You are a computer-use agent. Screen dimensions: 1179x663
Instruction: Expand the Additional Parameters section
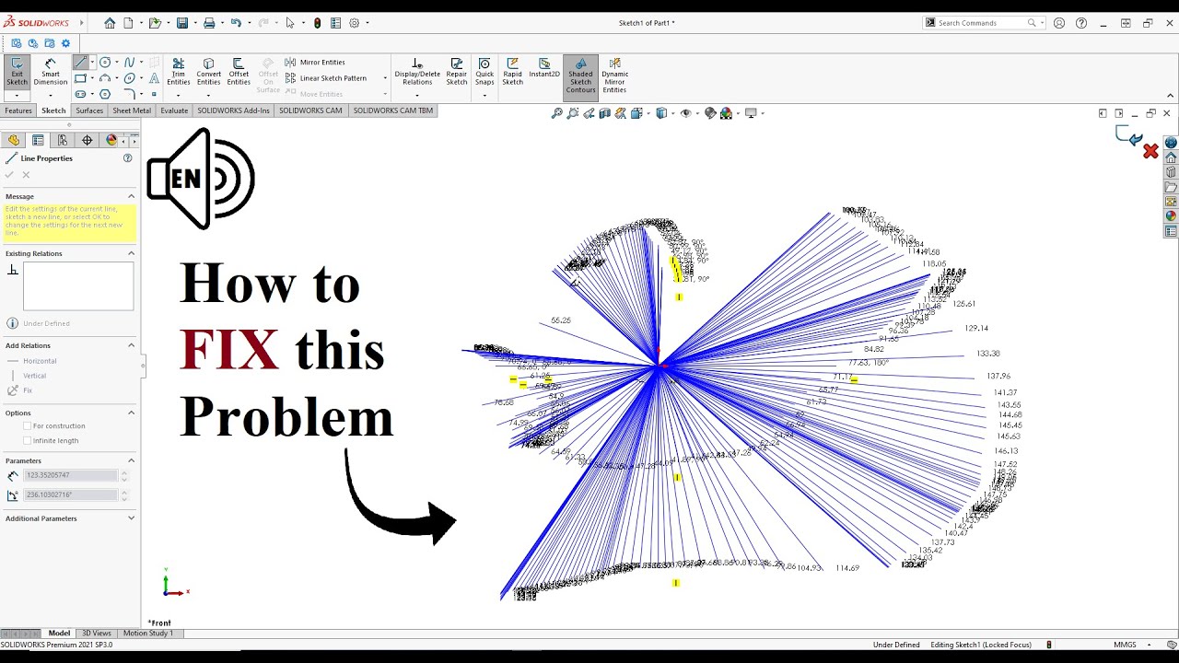point(131,518)
